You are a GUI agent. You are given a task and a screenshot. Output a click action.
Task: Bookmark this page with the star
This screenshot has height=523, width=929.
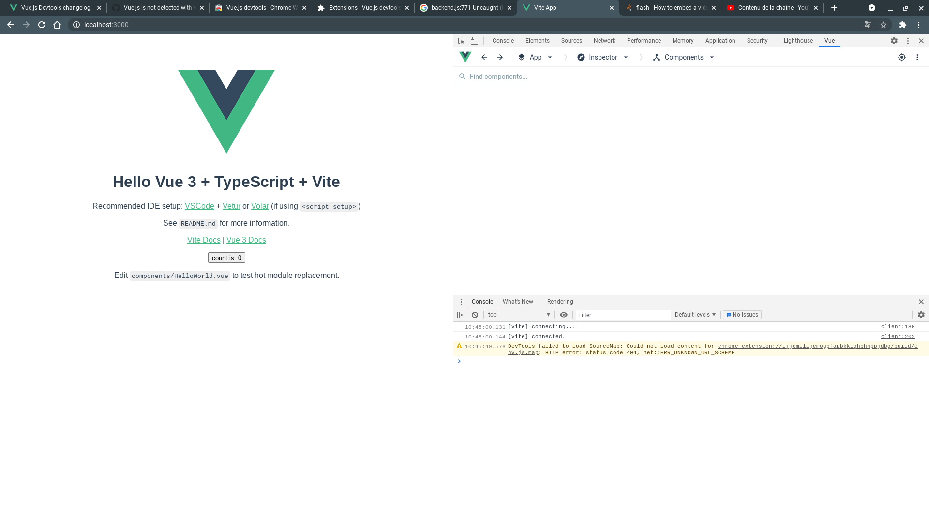point(884,25)
